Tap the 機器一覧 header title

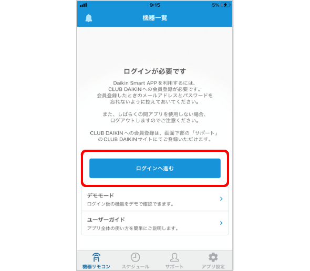(x=155, y=18)
